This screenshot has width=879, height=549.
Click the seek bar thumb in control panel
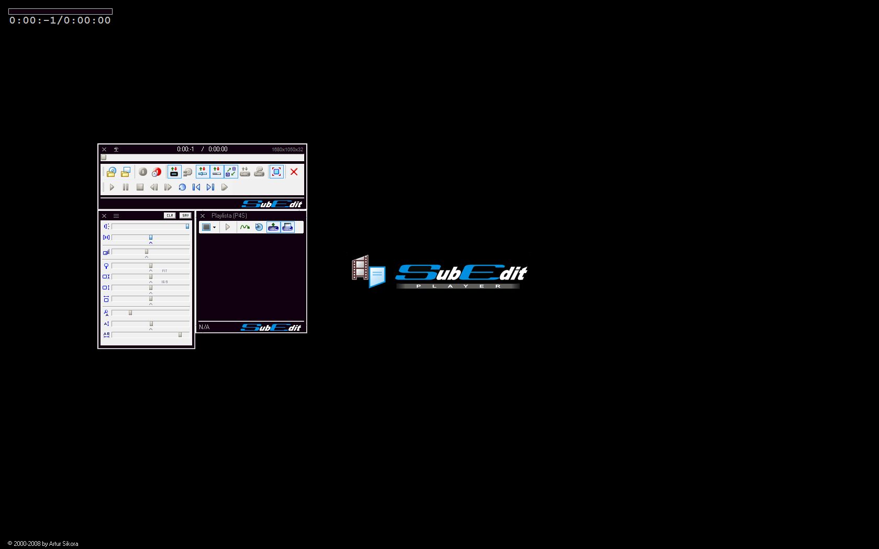(x=104, y=157)
